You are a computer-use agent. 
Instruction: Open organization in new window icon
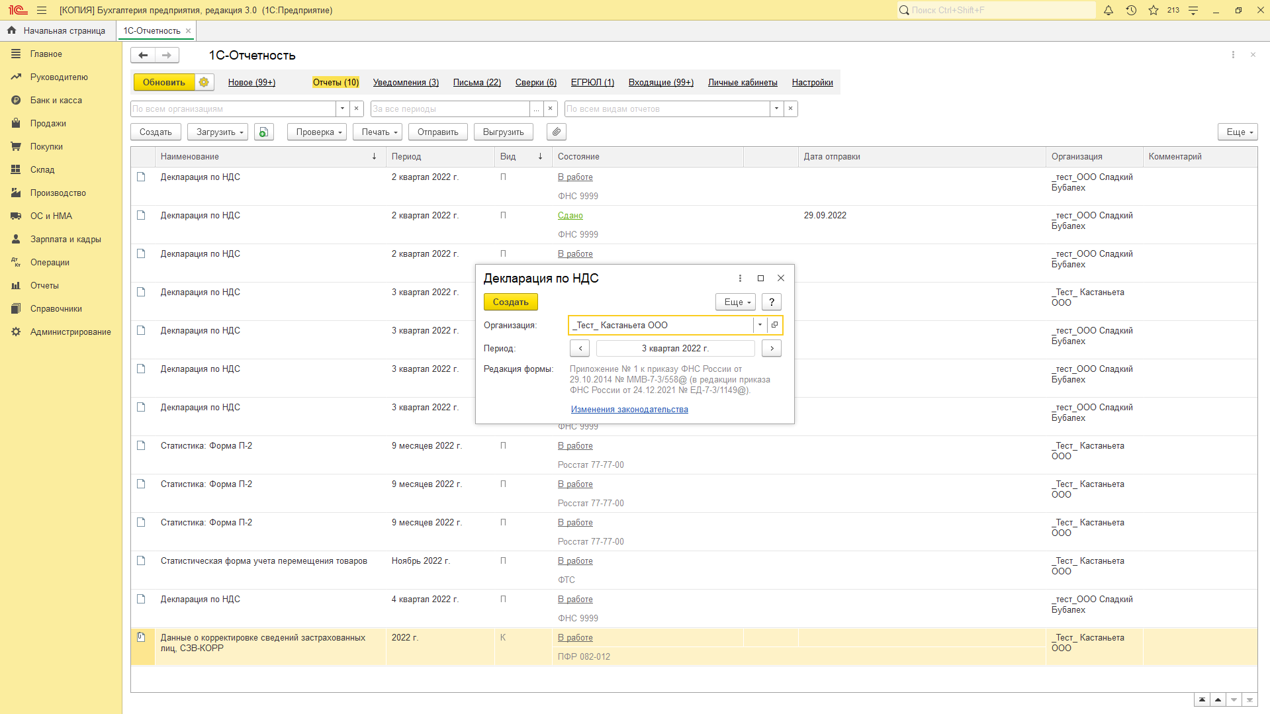coord(774,325)
